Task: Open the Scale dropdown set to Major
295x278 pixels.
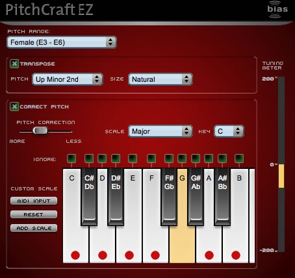Action: pyautogui.click(x=160, y=131)
